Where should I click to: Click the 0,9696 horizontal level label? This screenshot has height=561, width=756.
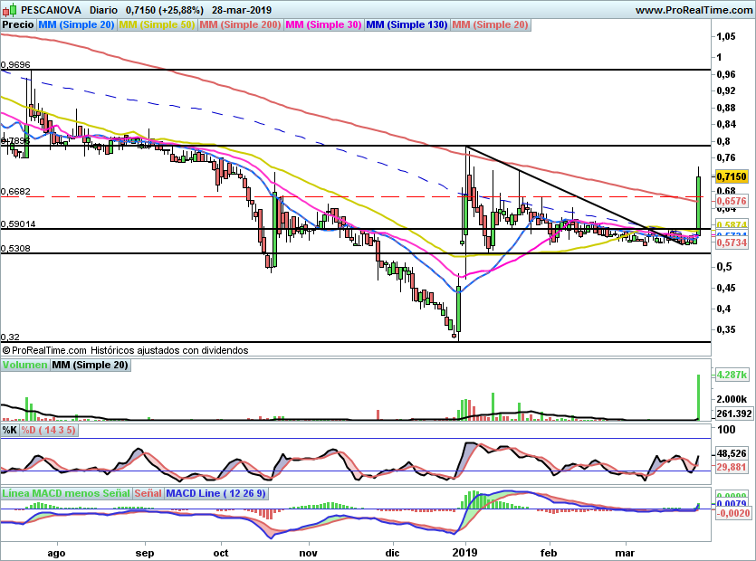pos(16,65)
